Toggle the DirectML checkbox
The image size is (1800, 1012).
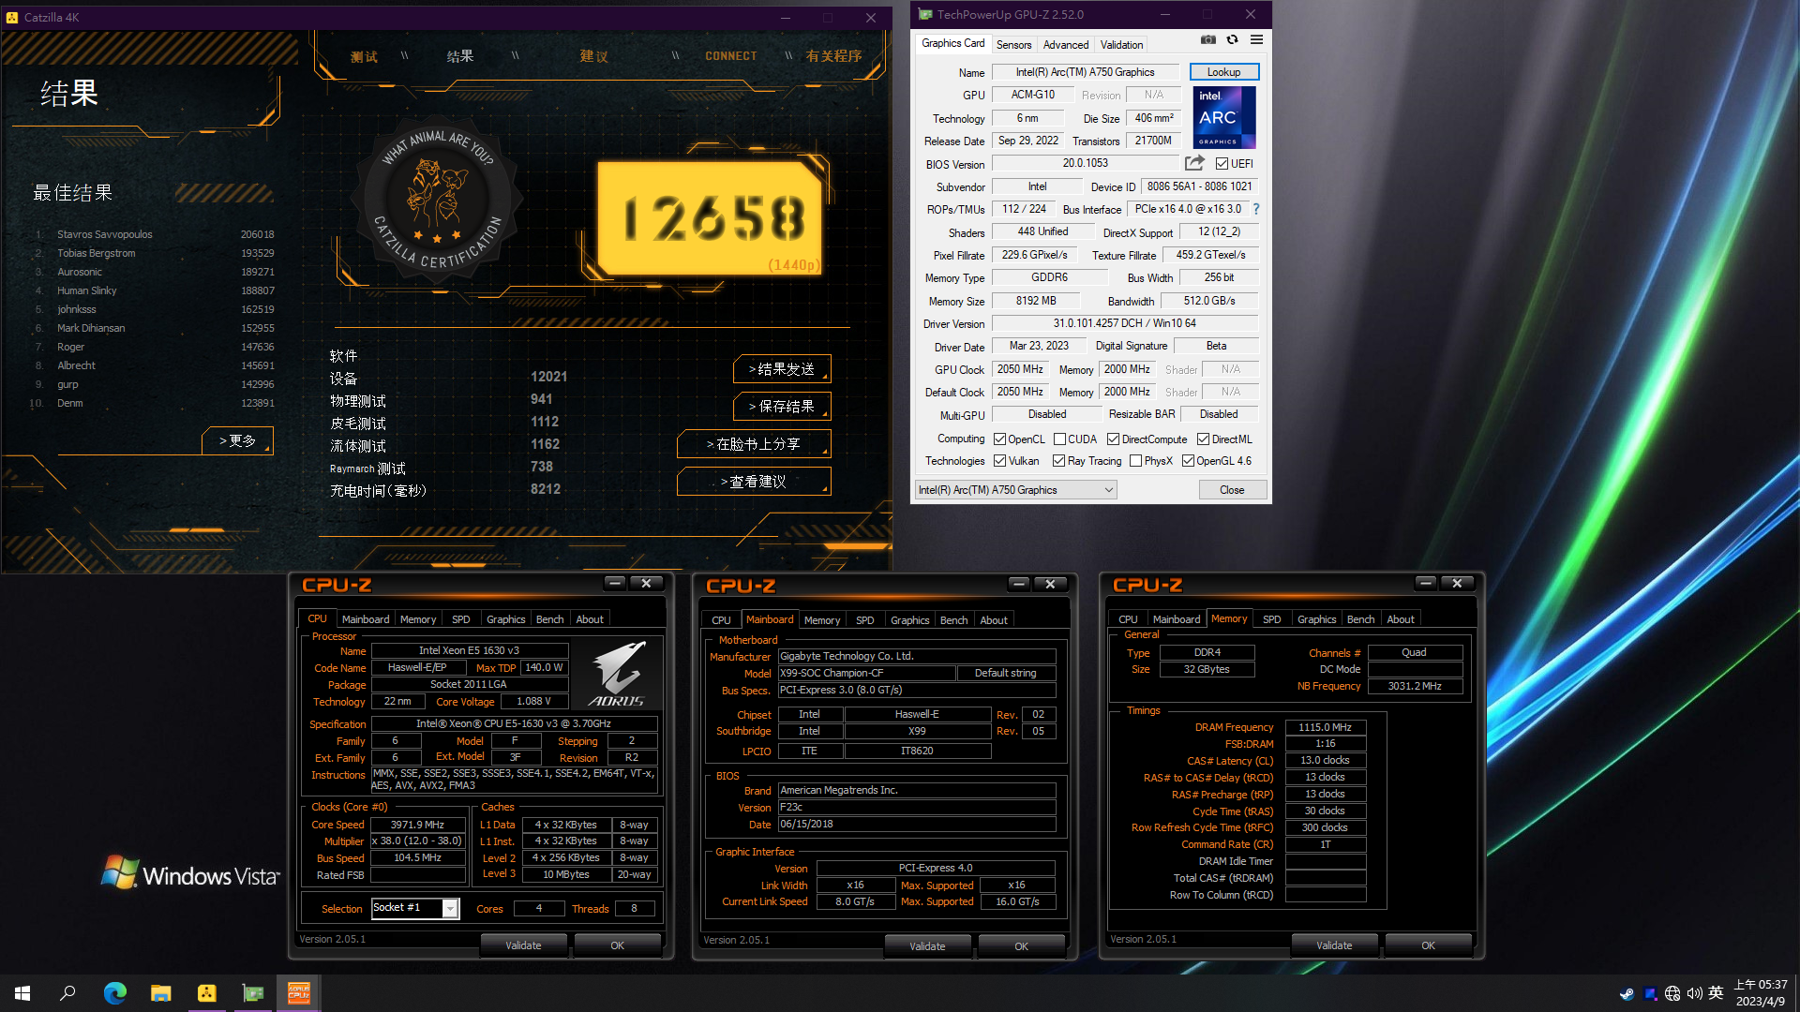(1203, 439)
